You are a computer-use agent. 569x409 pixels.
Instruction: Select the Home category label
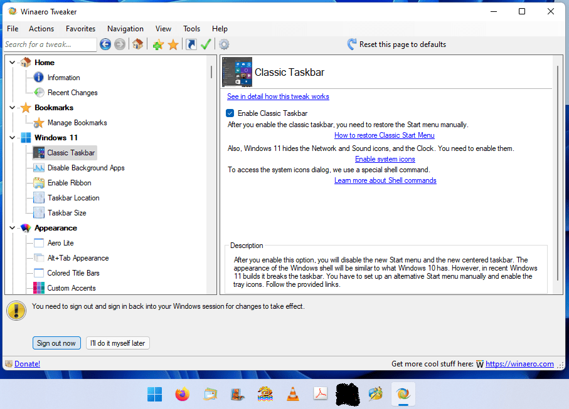click(45, 62)
